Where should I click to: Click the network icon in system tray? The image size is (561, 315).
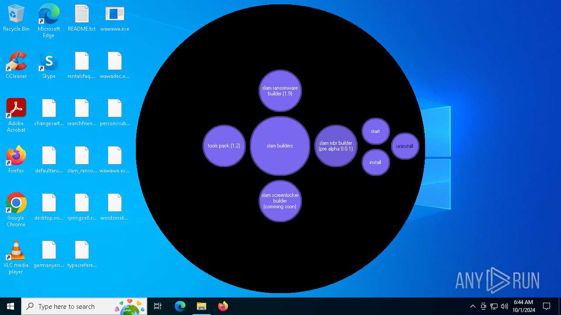tap(494, 306)
